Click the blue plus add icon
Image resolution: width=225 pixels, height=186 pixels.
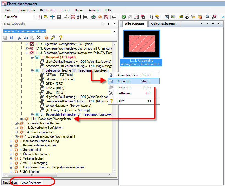pyautogui.click(x=52, y=17)
